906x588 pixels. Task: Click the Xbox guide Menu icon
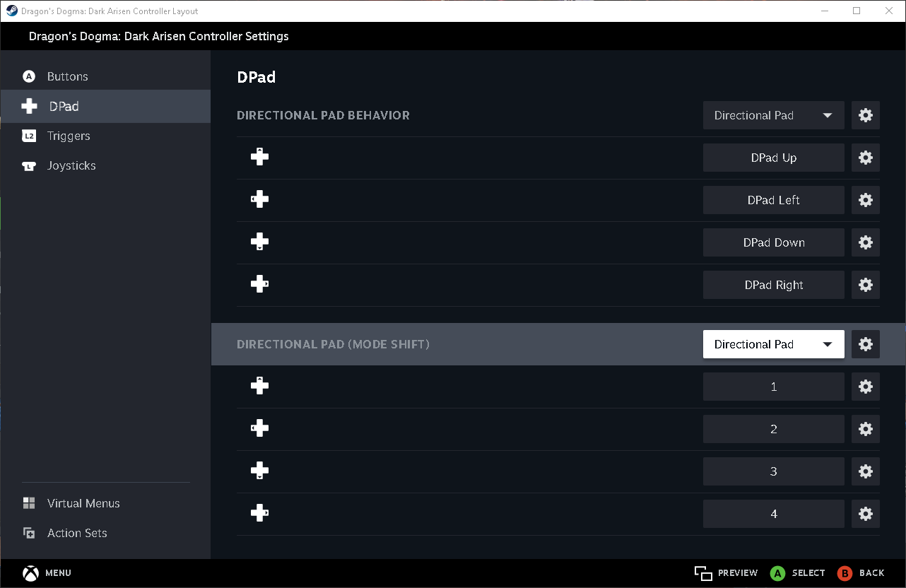[x=30, y=573]
